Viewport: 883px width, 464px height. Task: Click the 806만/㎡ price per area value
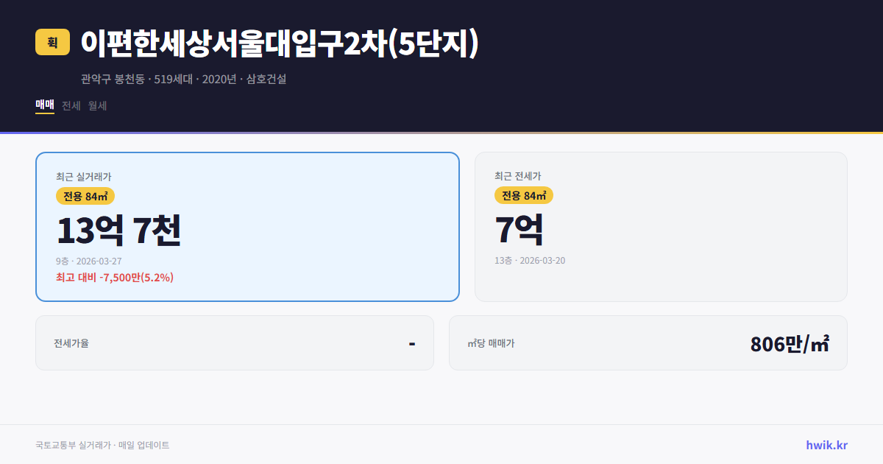(789, 342)
